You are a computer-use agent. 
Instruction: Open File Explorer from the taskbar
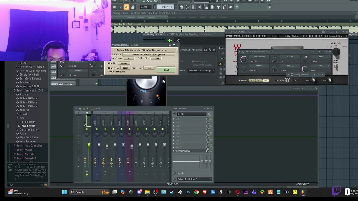point(147,192)
